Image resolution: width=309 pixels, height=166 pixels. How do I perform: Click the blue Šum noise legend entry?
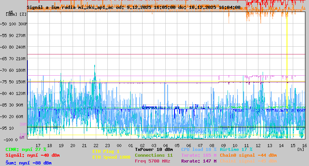click(29, 163)
